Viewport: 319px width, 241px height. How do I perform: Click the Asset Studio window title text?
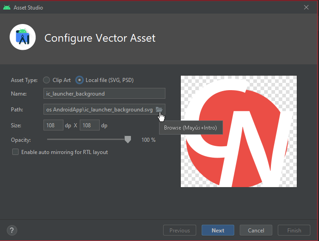28,8
